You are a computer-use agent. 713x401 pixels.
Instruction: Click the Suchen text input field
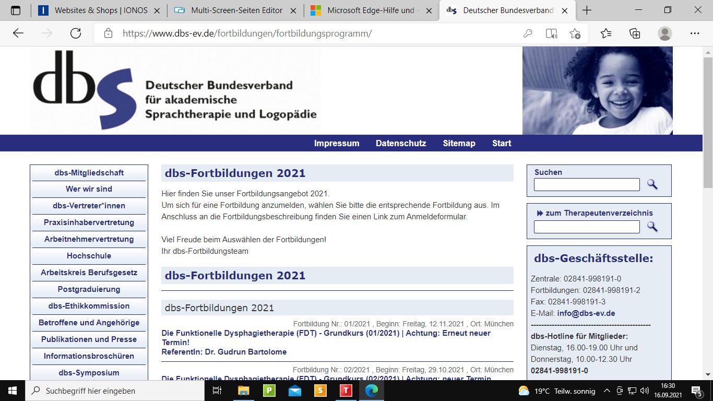tap(587, 184)
